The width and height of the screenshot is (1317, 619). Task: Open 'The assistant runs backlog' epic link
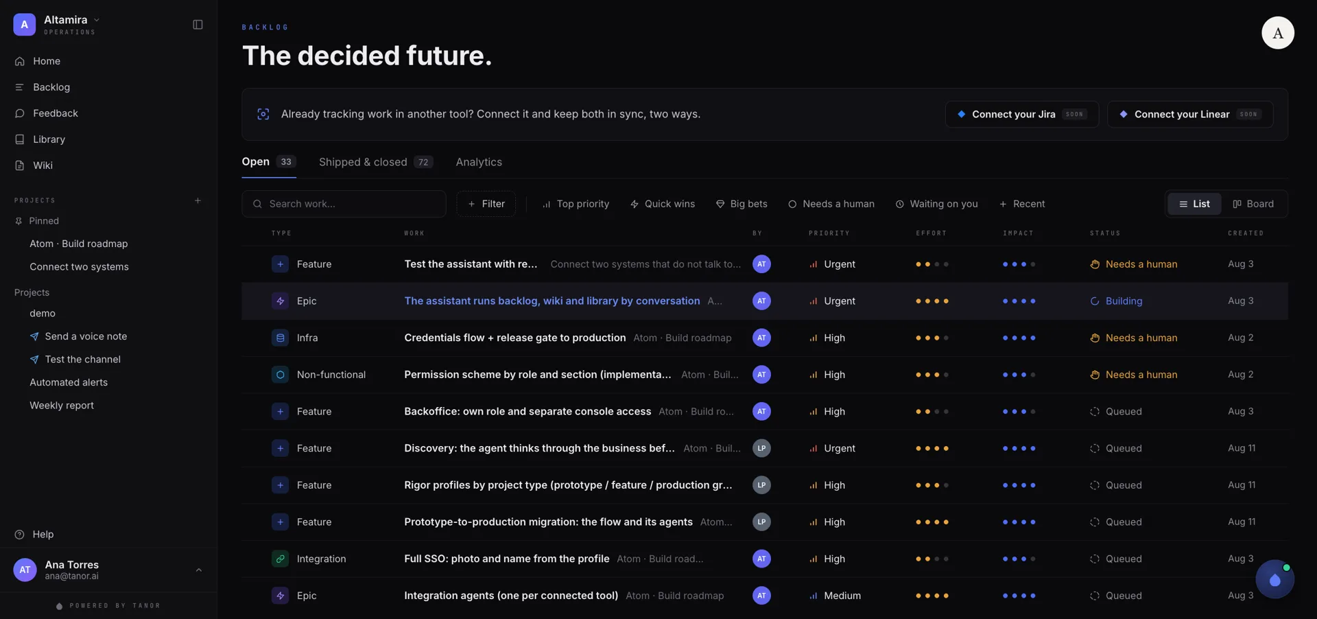(552, 301)
